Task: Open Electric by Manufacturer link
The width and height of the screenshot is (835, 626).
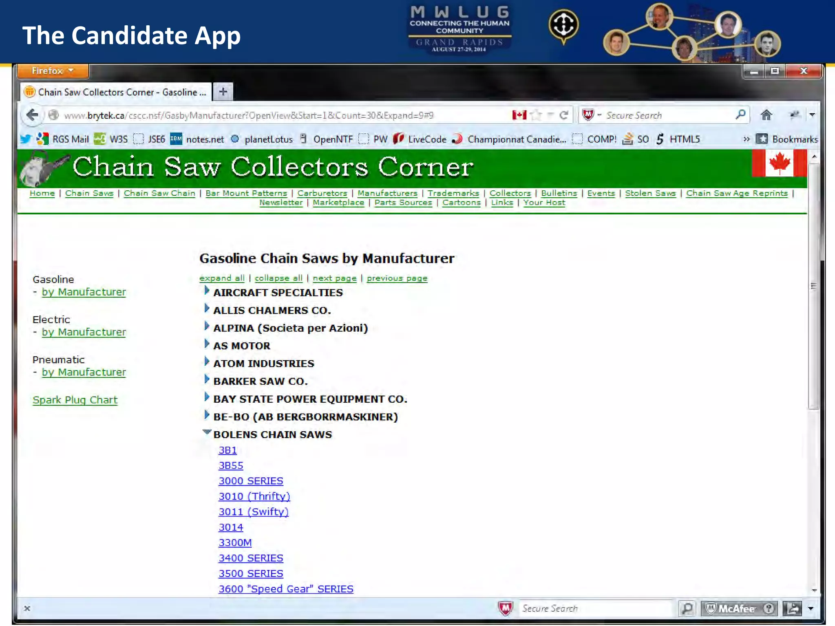Action: click(x=84, y=332)
